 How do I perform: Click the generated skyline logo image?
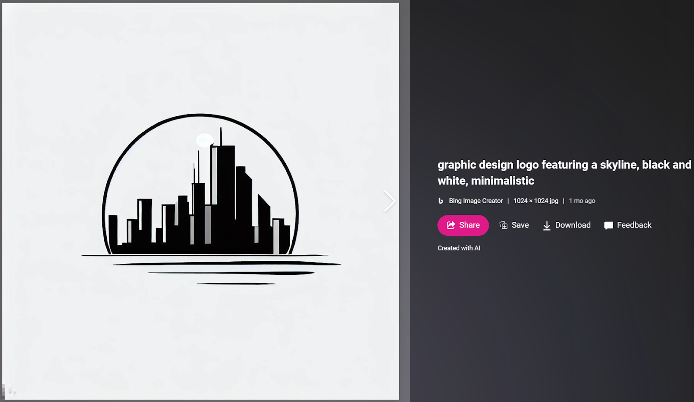(200, 201)
